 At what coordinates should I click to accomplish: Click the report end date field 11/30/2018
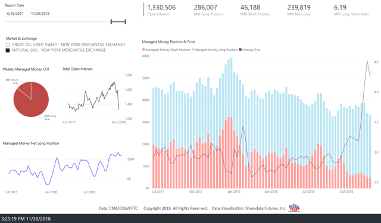click(40, 14)
